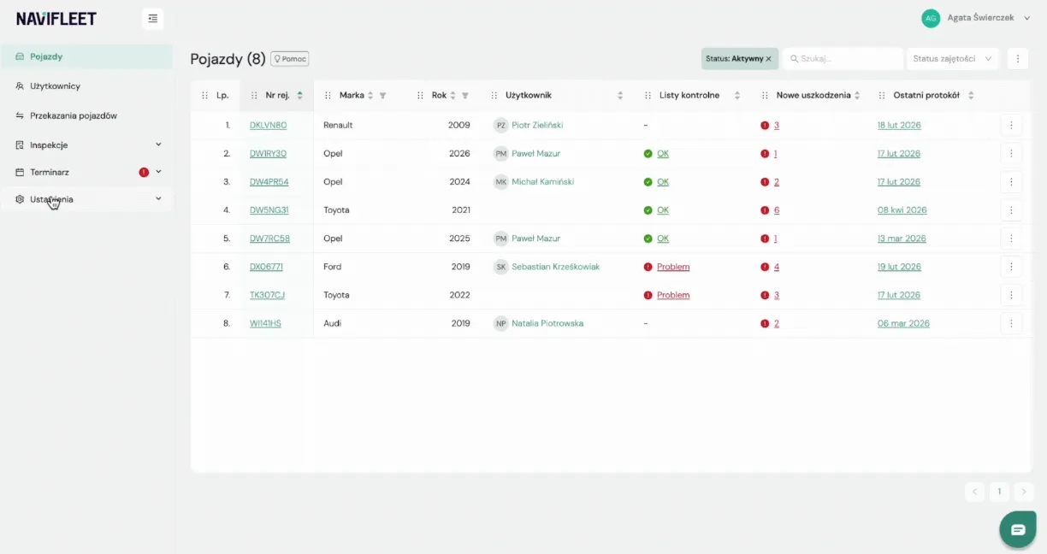
Task: Click the drag handle of Lp. column
Action: pyautogui.click(x=204, y=96)
